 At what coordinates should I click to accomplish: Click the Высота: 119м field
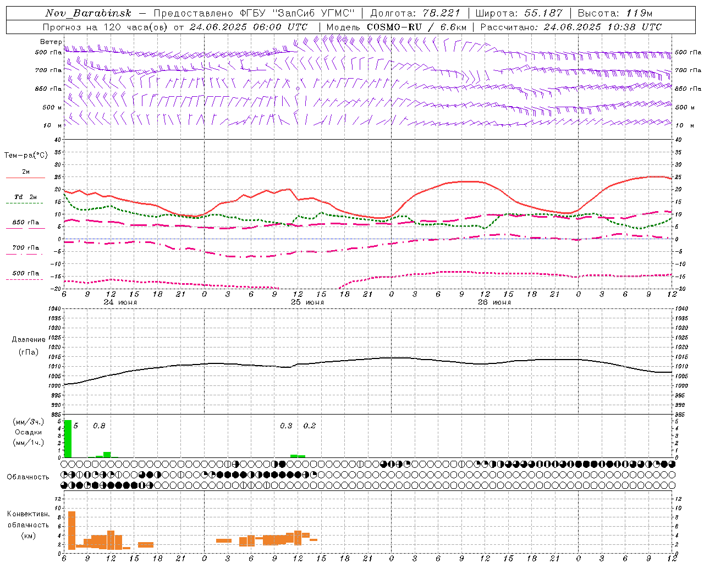click(x=615, y=13)
